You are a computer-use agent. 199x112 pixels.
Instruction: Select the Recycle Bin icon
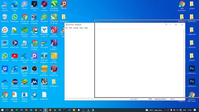pyautogui.click(x=5, y=18)
